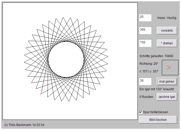Focus the forward steps field containing 300
Viewport: 181px width, 130px height.
(x=145, y=31)
